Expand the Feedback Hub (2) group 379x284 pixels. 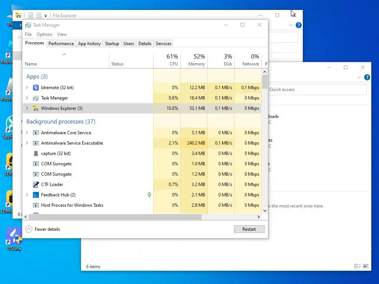[x=27, y=195]
